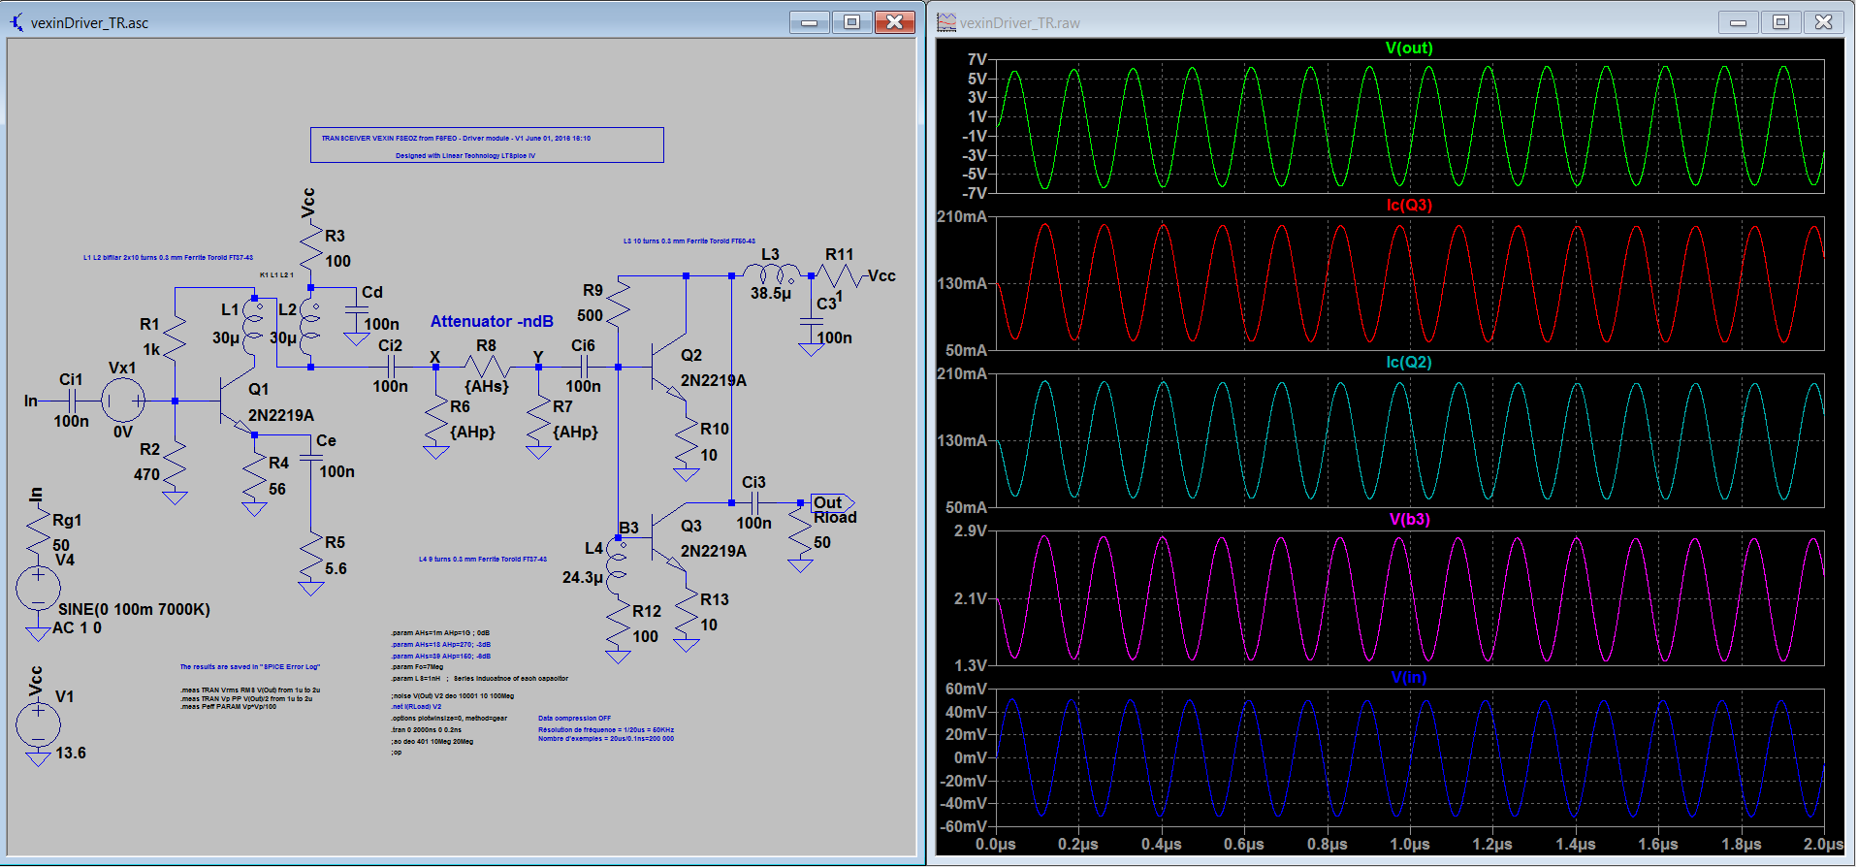
Task: Click the waveform icon in the vexinDriver_TR.raw title bar
Action: coord(946,22)
